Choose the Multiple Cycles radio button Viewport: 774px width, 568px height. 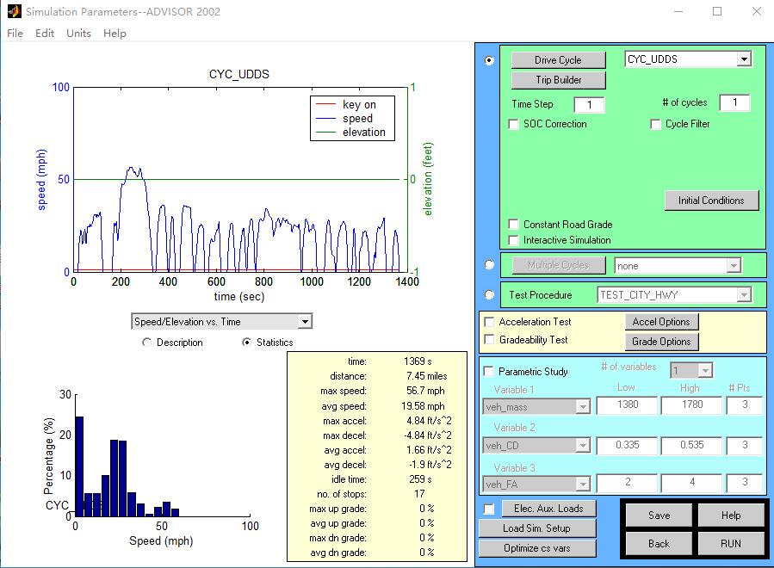(x=490, y=265)
